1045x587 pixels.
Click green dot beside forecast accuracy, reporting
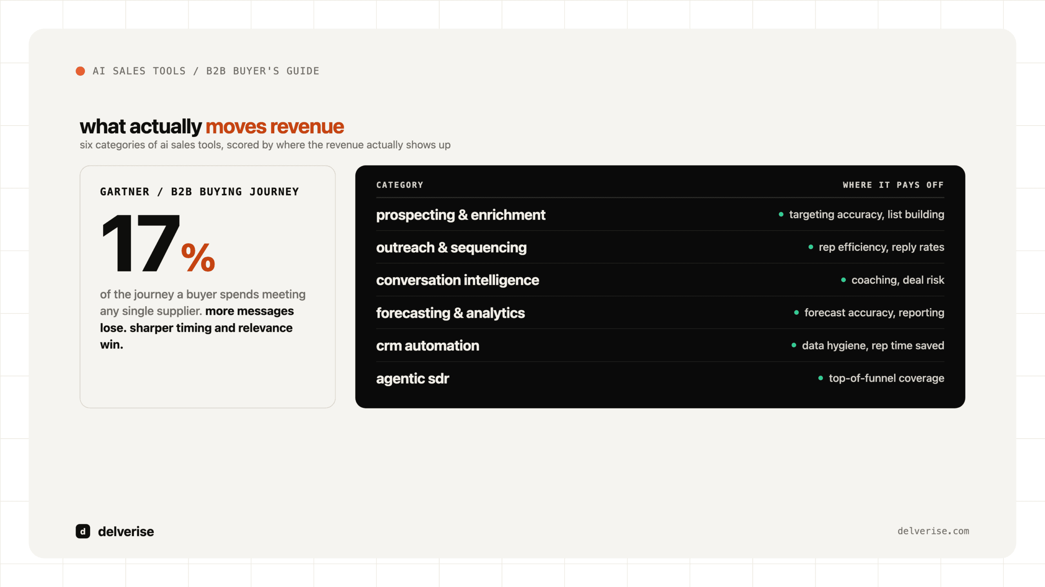click(796, 313)
